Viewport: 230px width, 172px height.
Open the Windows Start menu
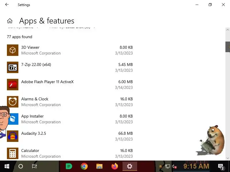pos(7,166)
